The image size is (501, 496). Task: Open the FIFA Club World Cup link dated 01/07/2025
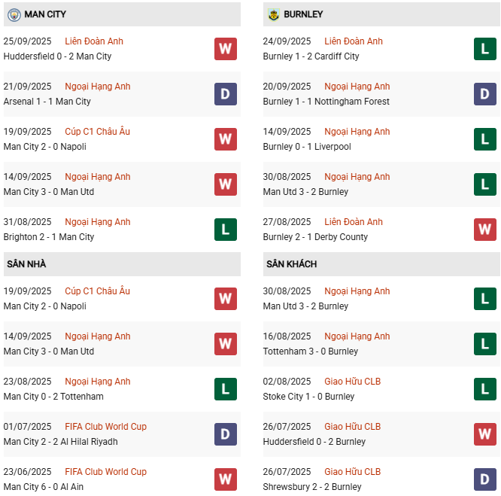click(x=105, y=427)
